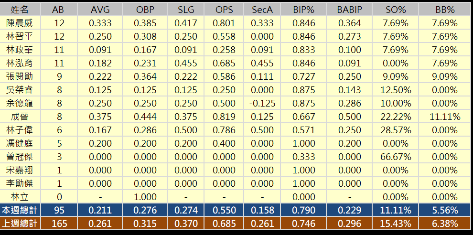Select the 上週總計 row label
The width and height of the screenshot is (473, 235).
tap(20, 224)
